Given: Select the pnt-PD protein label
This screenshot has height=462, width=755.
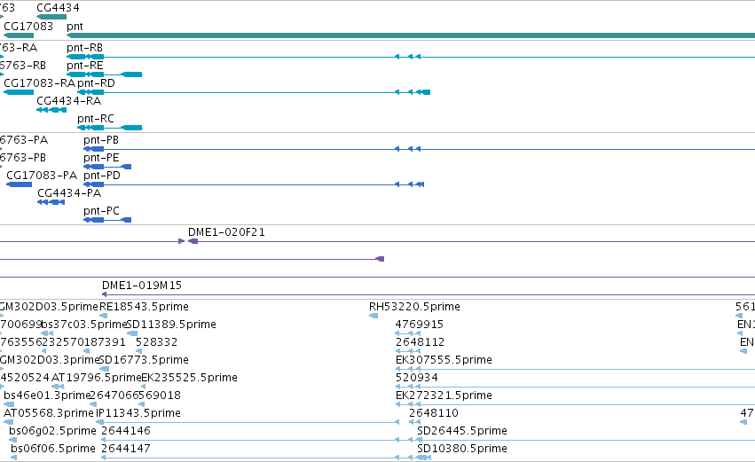Looking at the screenshot, I should click(x=102, y=176).
